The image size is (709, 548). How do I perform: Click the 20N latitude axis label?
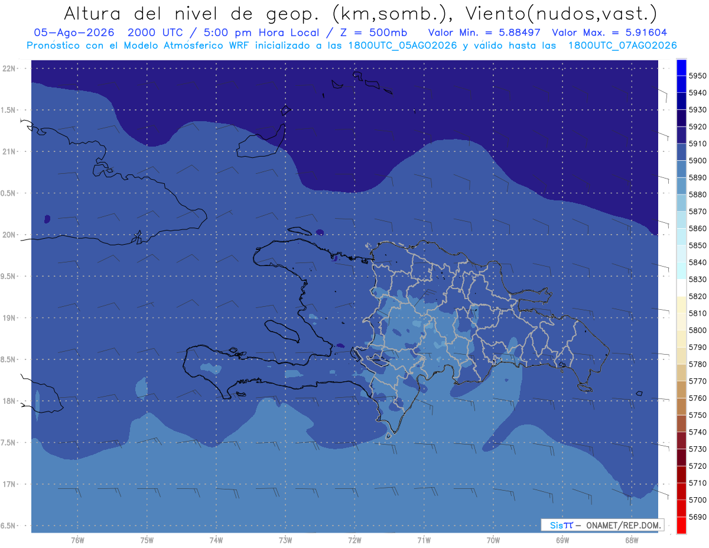point(10,235)
